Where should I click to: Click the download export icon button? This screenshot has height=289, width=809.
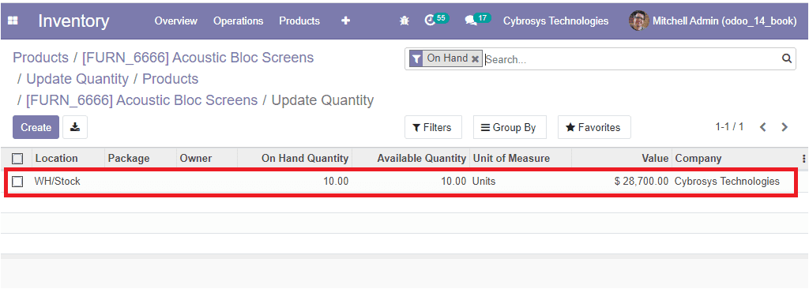click(x=75, y=127)
